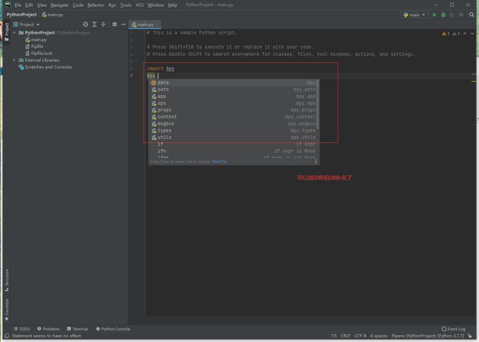Click the UTF-8 encoding widget
479x342 pixels.
[360, 336]
